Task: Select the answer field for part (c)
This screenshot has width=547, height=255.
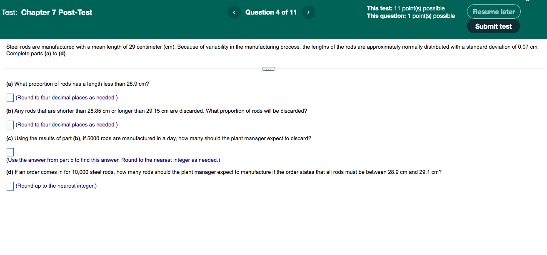Action: point(10,152)
